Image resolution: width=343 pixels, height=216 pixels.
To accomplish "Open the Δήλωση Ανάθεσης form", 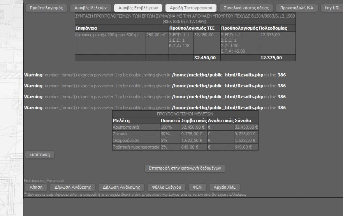I will coord(73,187).
